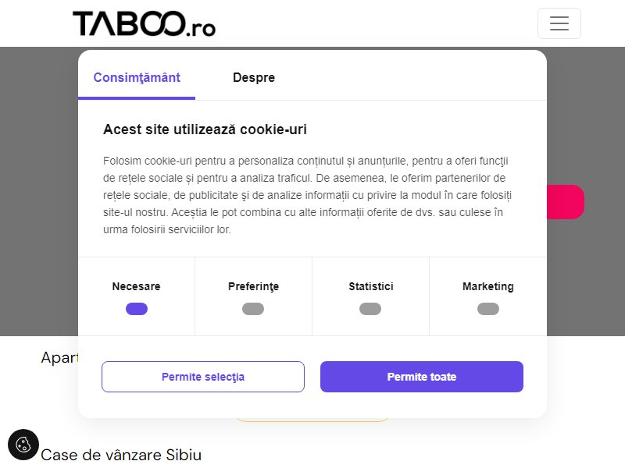The height and width of the screenshot is (468, 625).
Task: Switch to the Despre tab
Action: (x=254, y=77)
